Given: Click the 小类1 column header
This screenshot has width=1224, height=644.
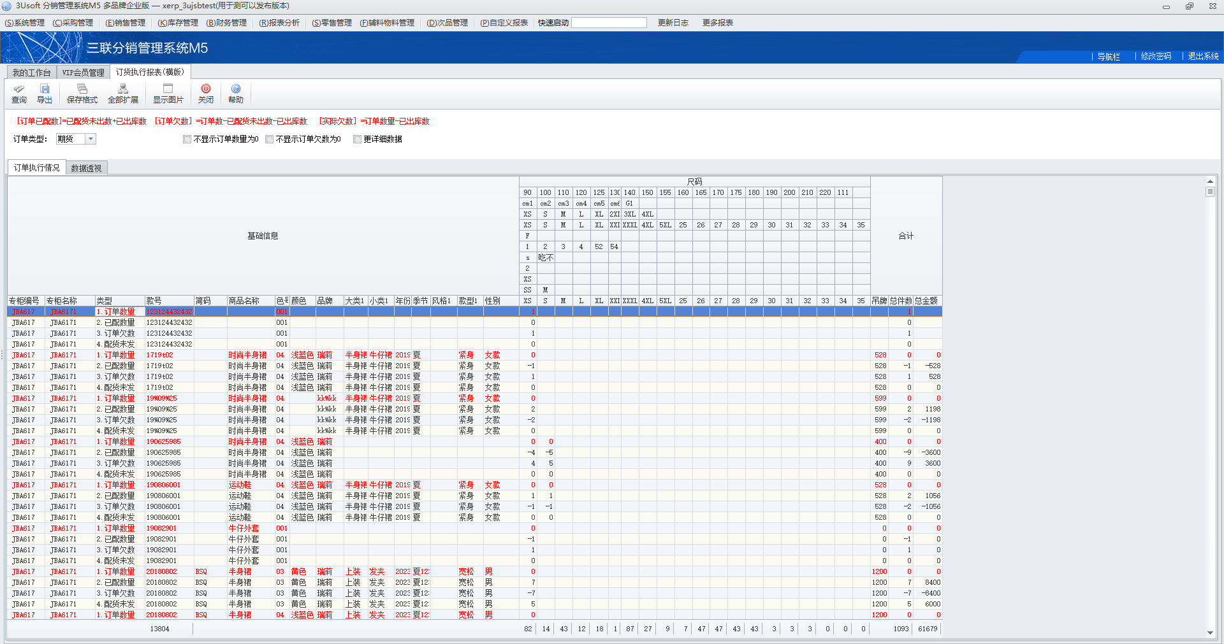Looking at the screenshot, I should coord(381,301).
